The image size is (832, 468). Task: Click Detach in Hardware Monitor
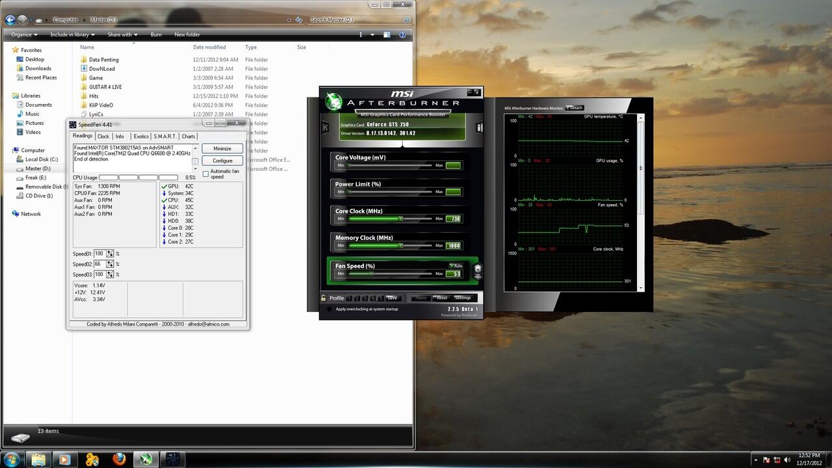[575, 107]
